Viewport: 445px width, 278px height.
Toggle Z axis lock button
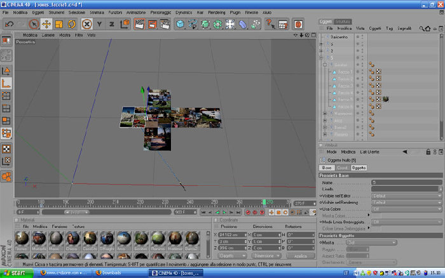pyautogui.click(x=112, y=24)
